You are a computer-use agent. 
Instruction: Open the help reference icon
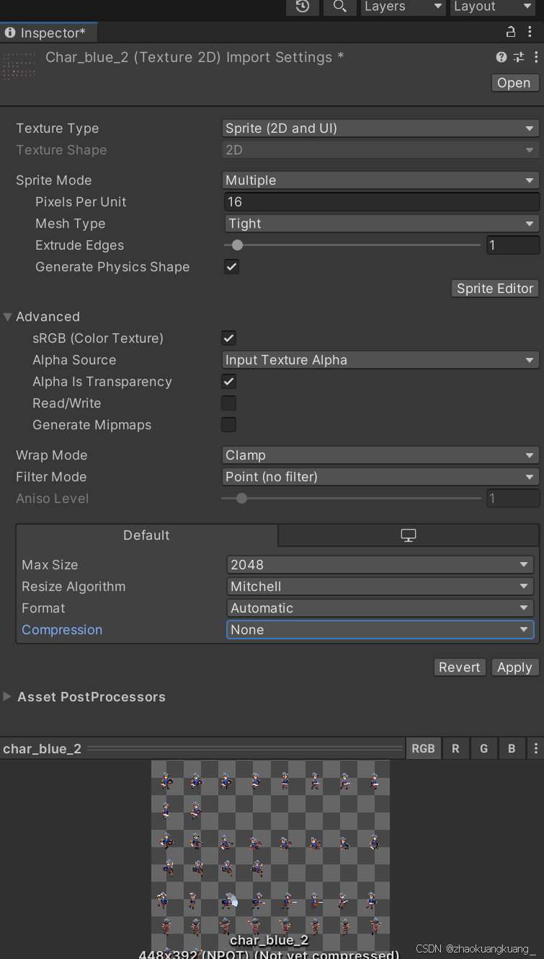[x=501, y=57]
